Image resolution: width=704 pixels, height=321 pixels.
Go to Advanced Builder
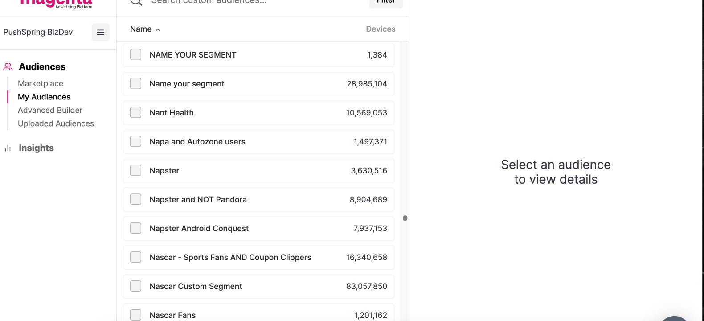[x=50, y=110]
